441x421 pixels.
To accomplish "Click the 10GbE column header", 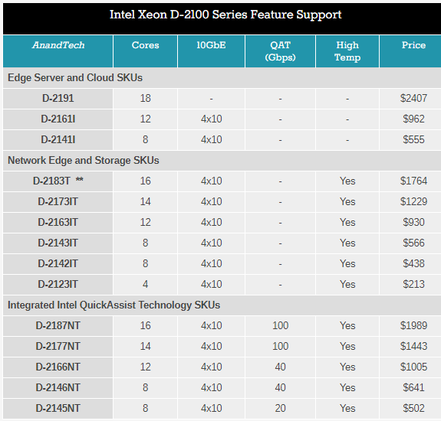I will pyautogui.click(x=211, y=51).
